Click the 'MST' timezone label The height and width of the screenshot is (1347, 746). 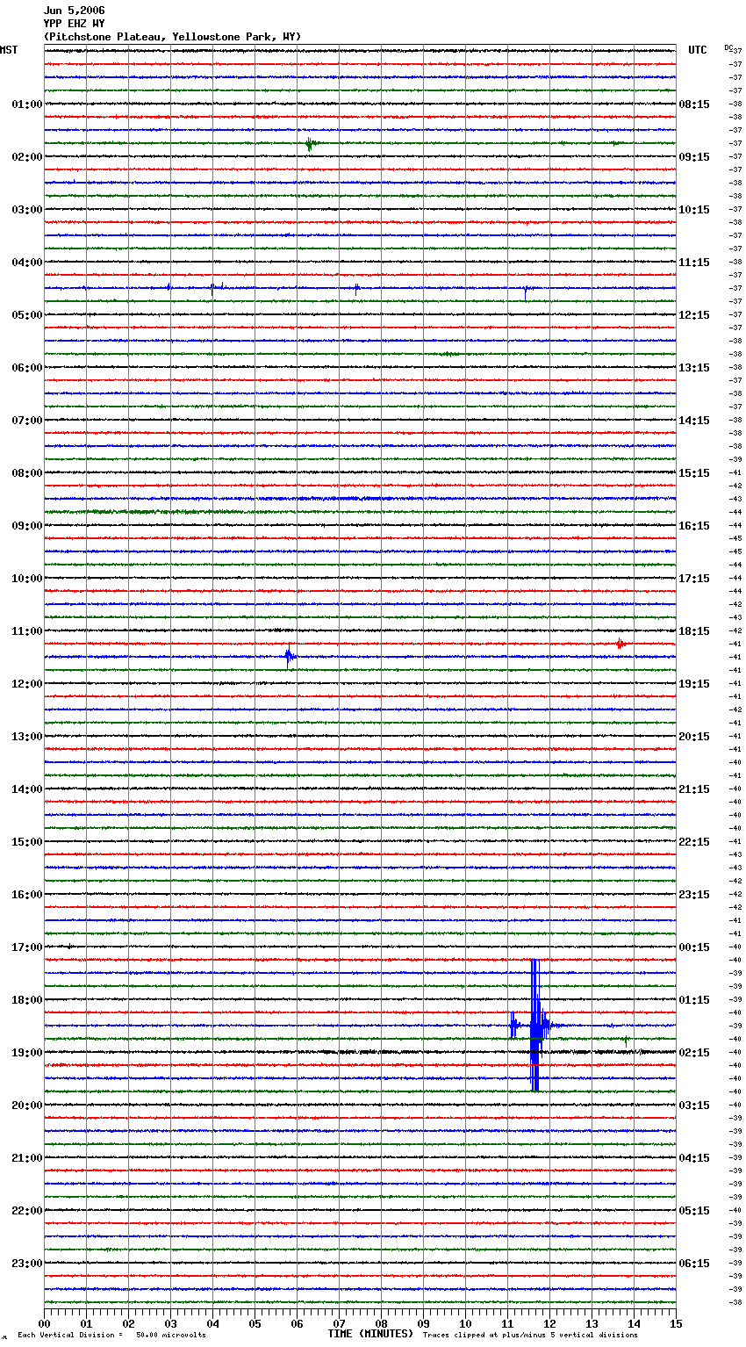pyautogui.click(x=9, y=50)
